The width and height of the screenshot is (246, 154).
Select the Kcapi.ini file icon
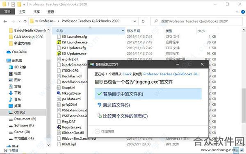59,87
